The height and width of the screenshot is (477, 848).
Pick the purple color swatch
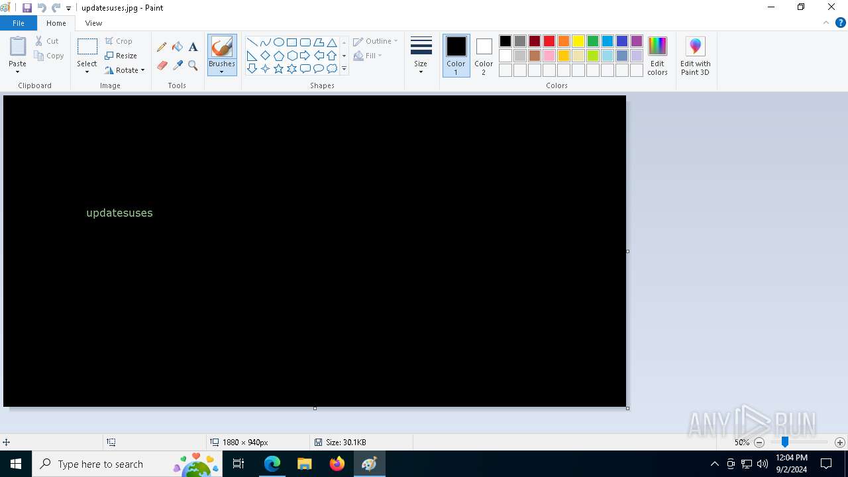(637, 42)
